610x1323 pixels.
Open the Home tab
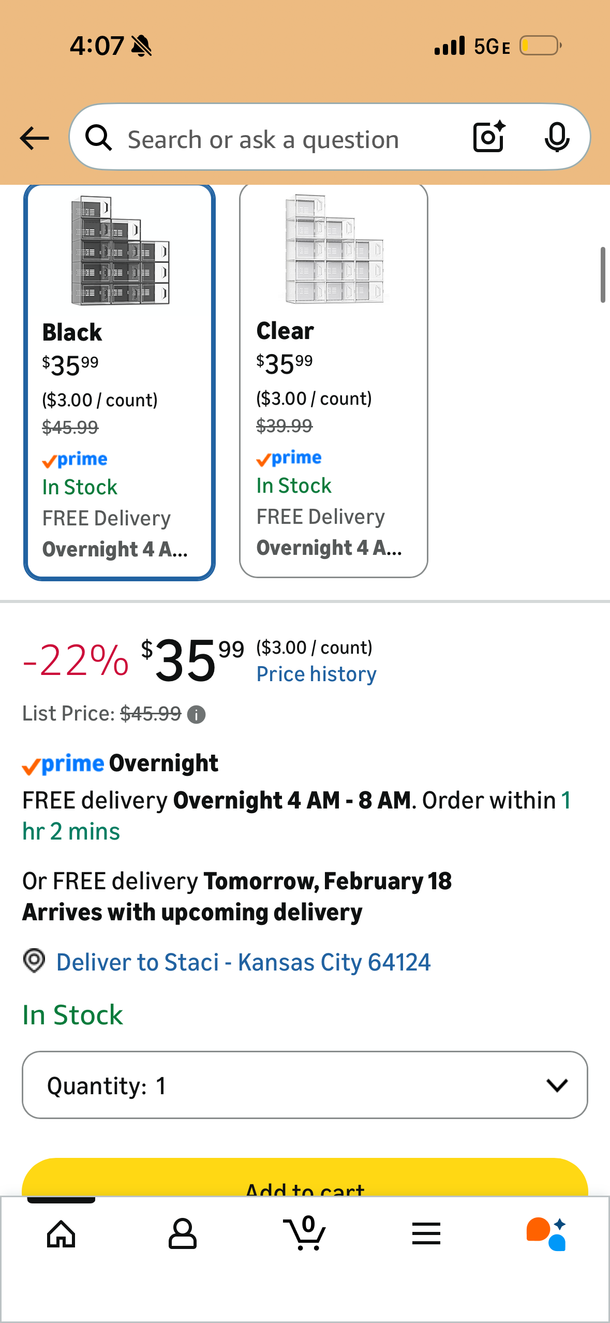coord(61,1234)
